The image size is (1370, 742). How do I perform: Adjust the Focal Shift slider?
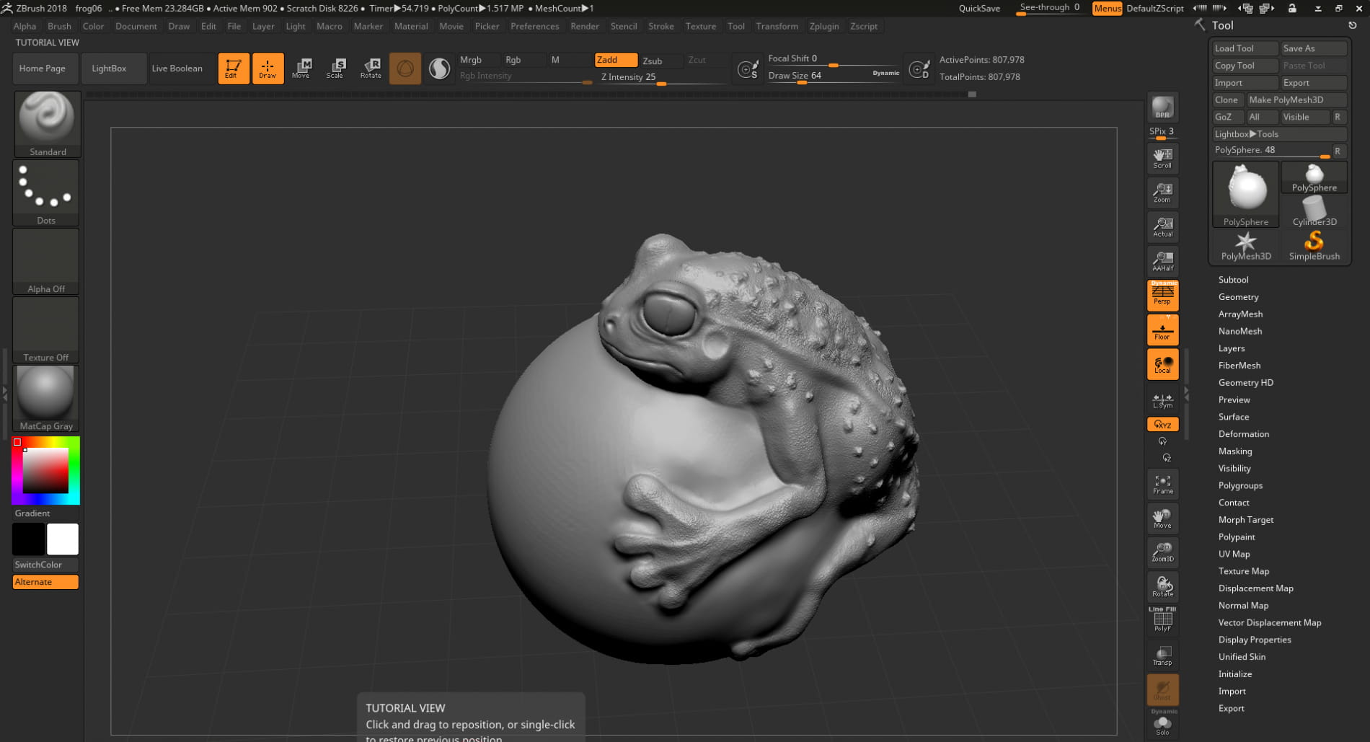(834, 59)
